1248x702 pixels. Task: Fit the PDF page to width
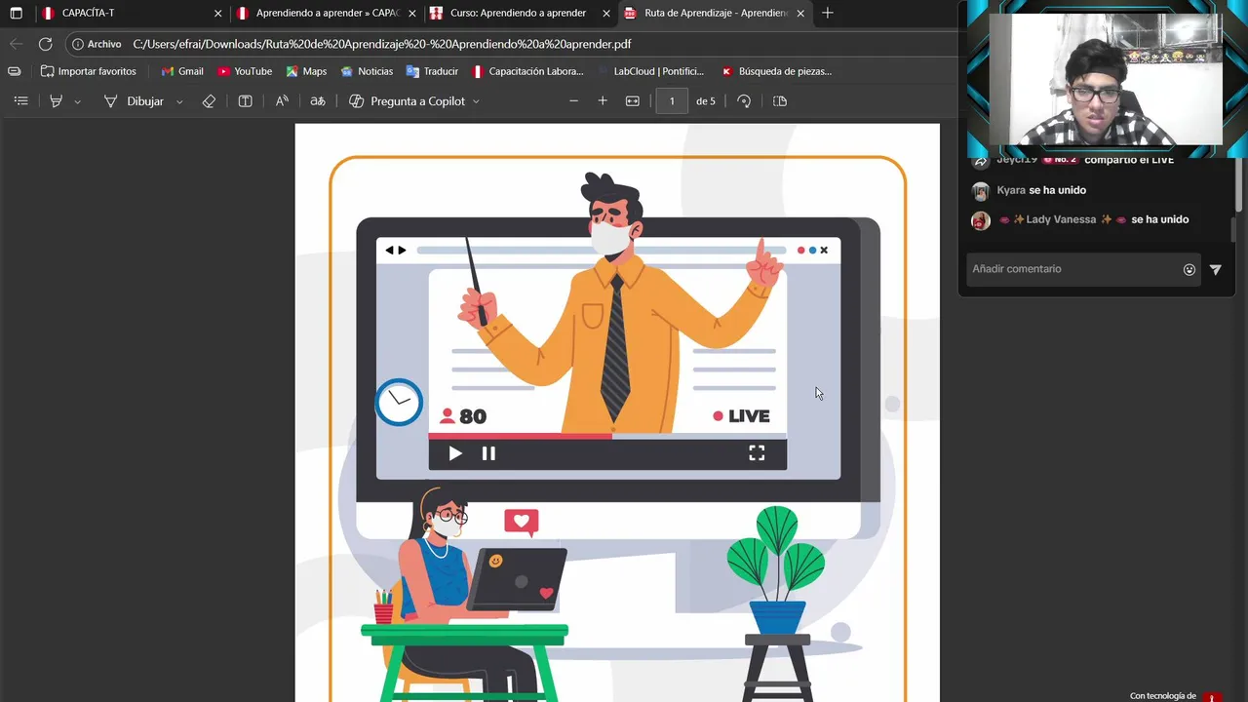633,101
